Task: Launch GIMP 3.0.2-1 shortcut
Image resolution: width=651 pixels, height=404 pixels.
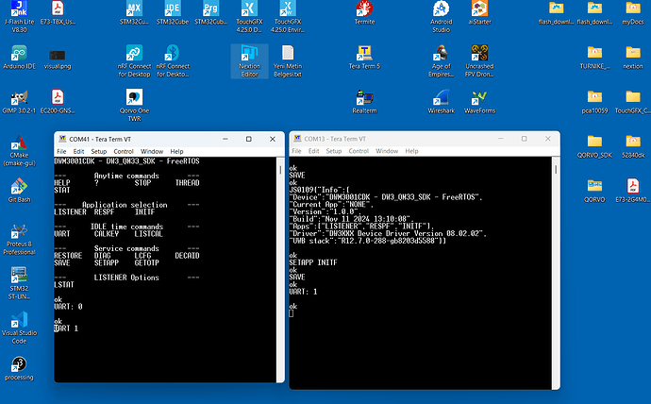Action: click(x=19, y=102)
